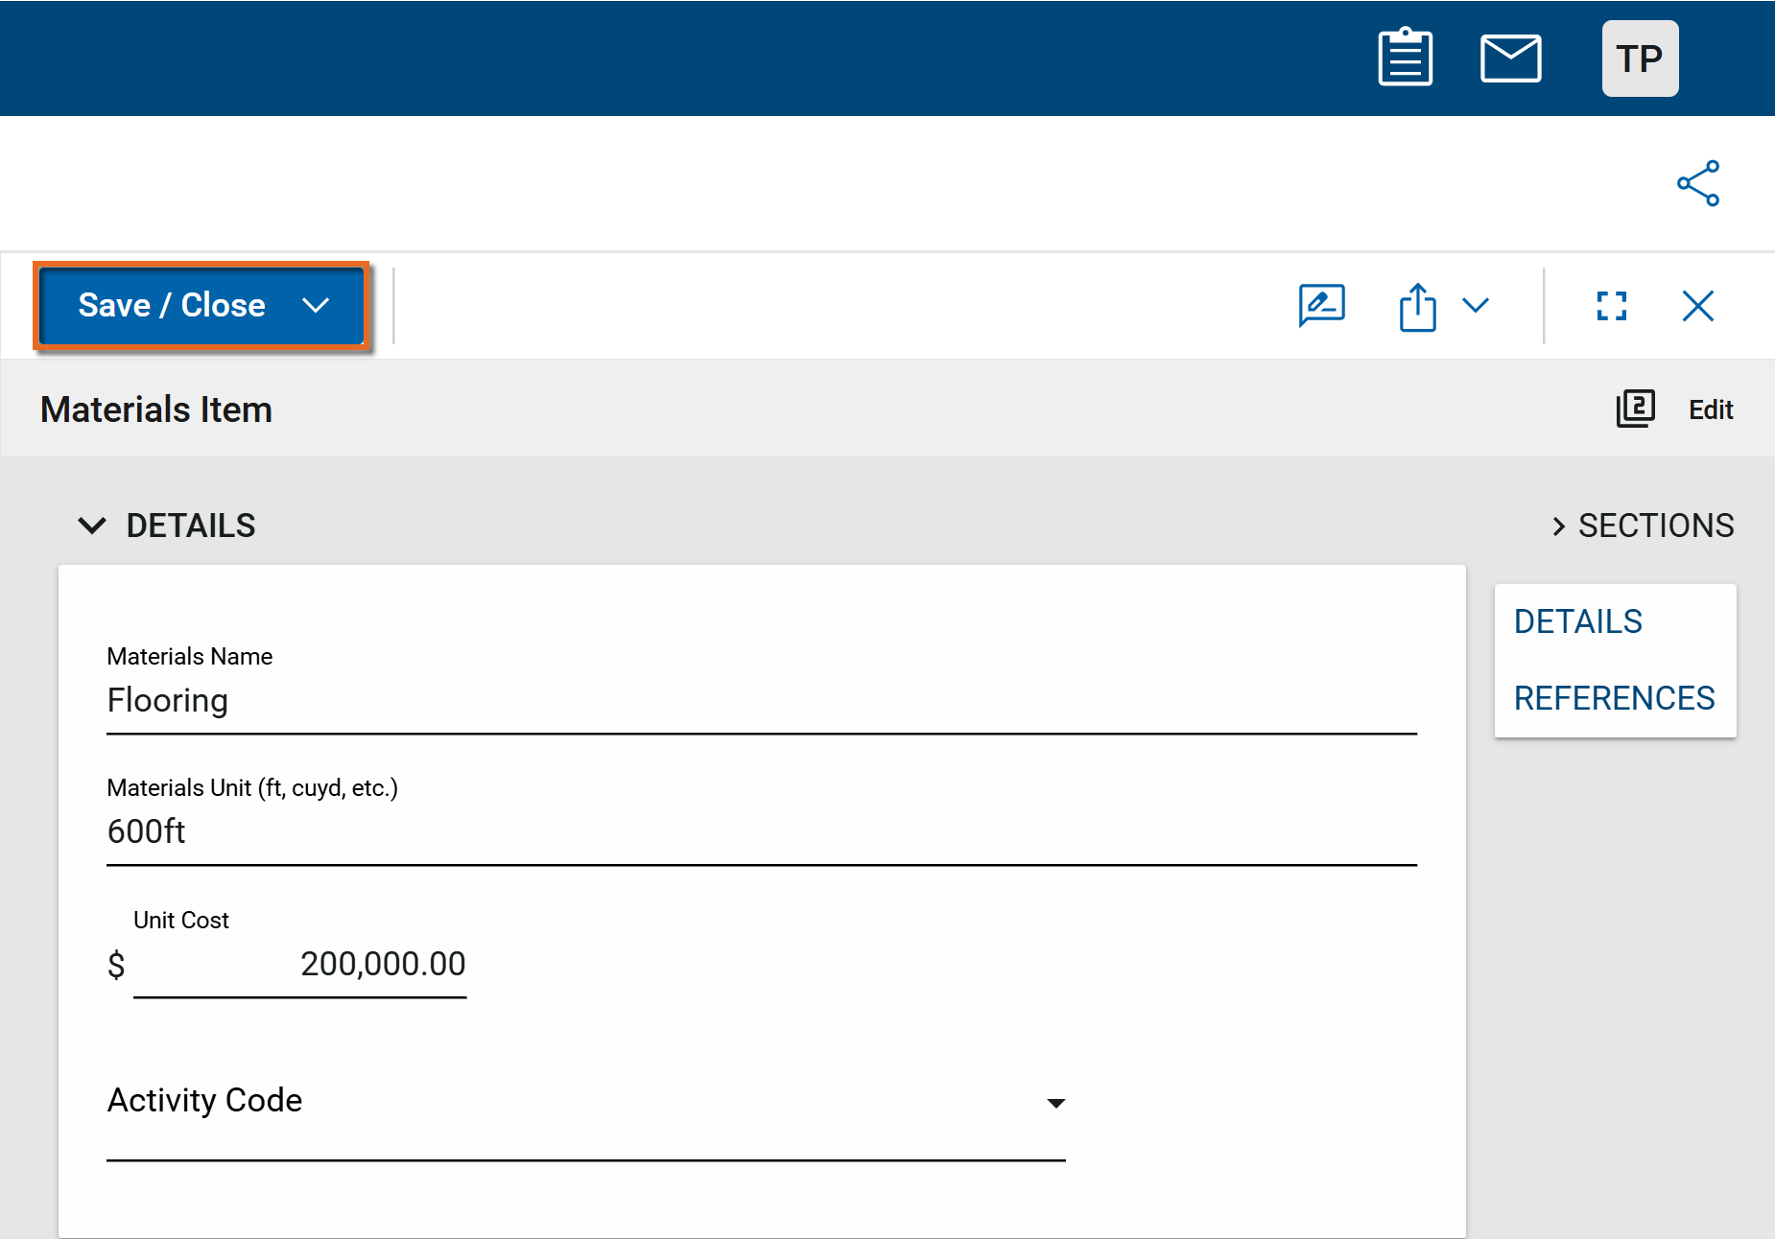
Task: Open the Save / Close dropdown arrow
Action: click(316, 306)
